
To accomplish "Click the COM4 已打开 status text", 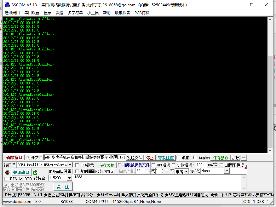I will pos(123,202).
